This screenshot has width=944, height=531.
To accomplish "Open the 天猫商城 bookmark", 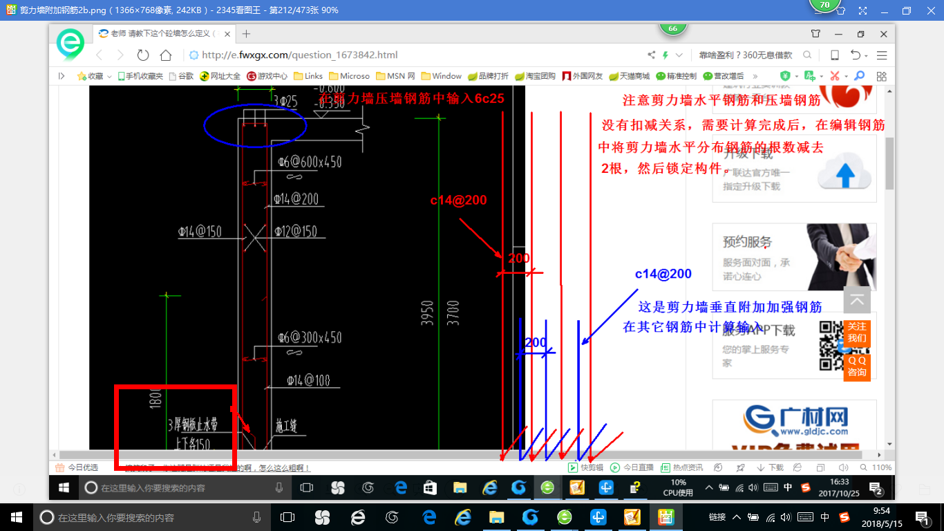I will 630,76.
